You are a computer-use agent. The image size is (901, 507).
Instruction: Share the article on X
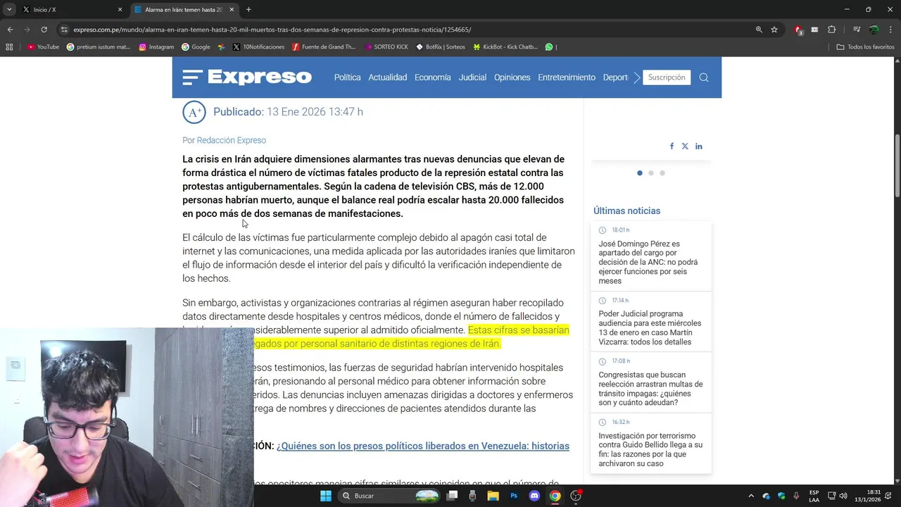click(685, 146)
